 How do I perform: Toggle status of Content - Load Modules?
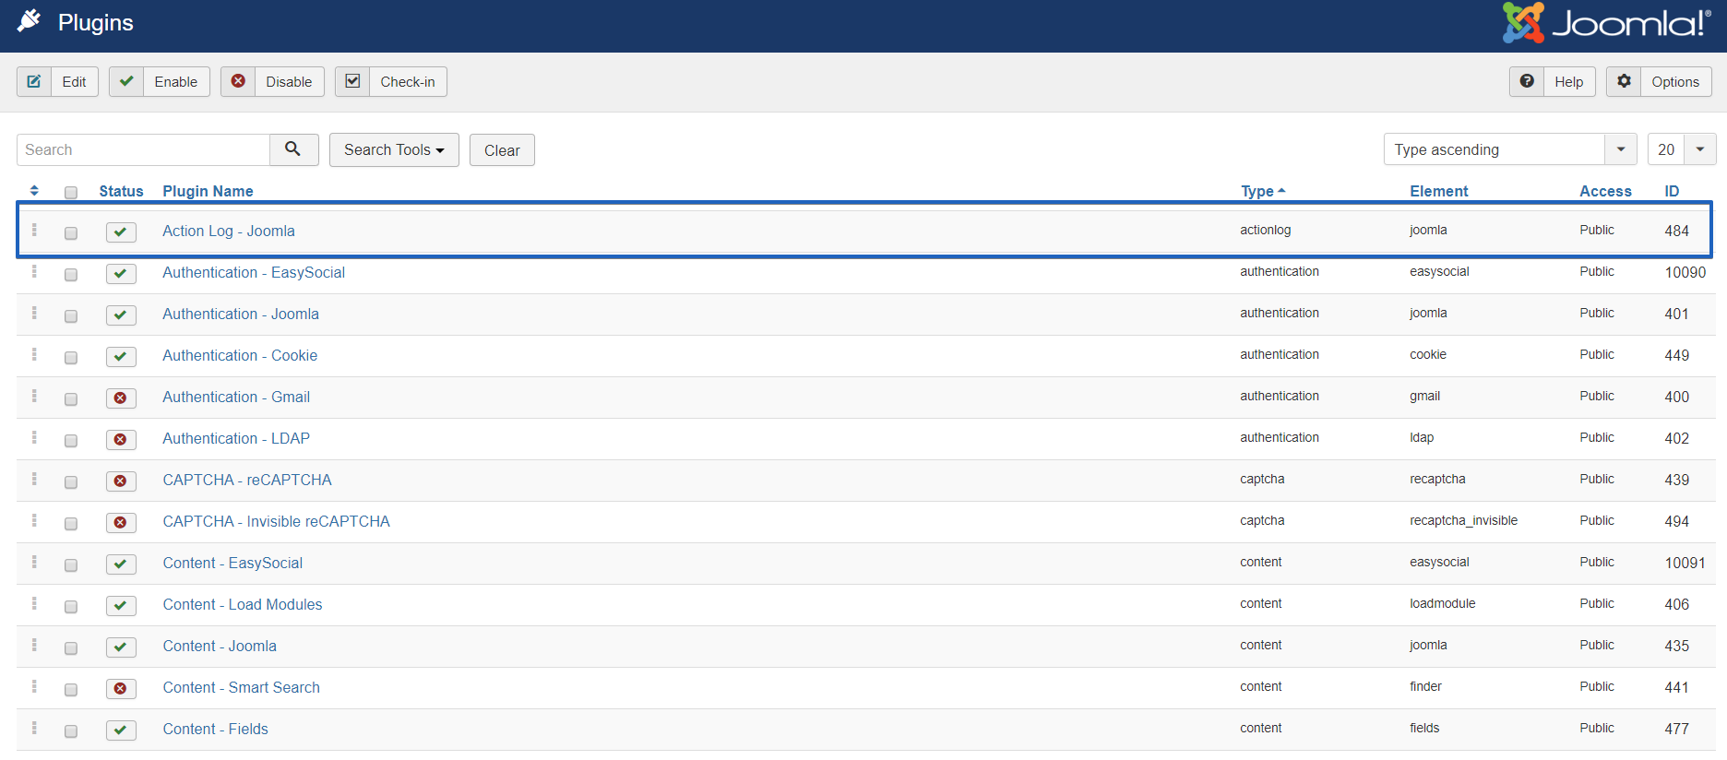[121, 606]
